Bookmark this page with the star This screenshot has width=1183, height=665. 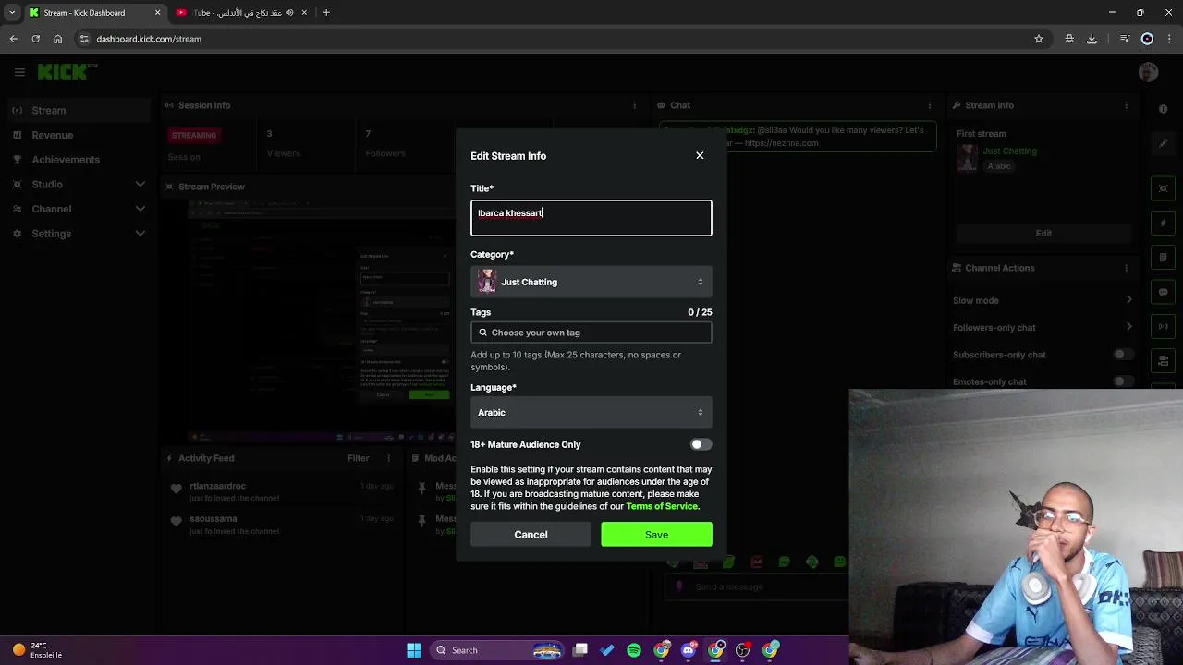[x=1039, y=39]
